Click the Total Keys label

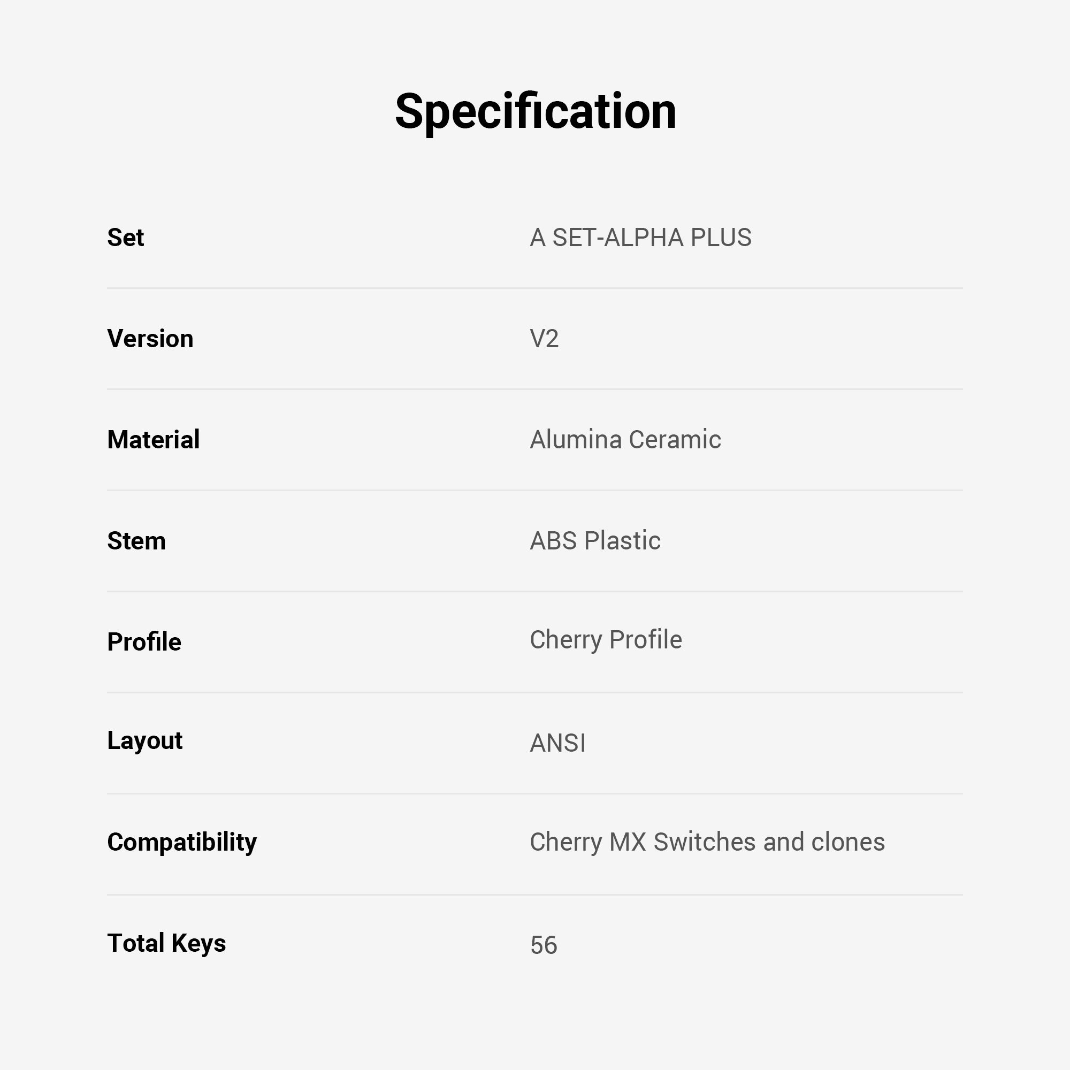pos(166,943)
